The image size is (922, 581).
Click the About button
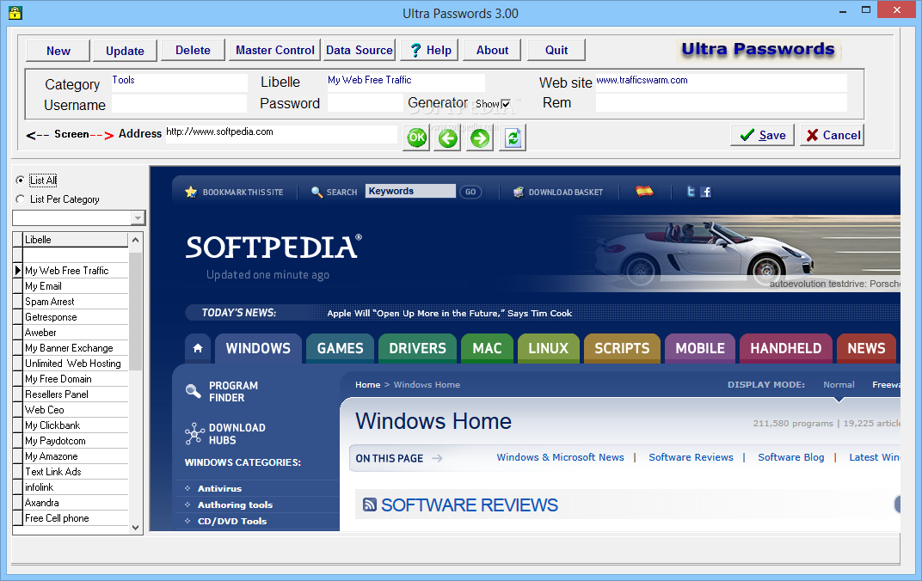(x=492, y=50)
